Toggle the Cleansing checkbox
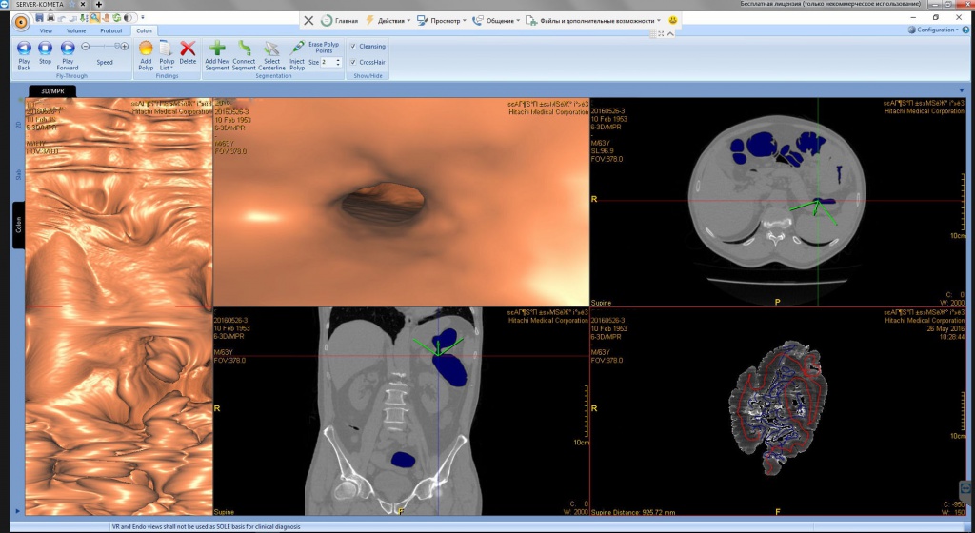 point(353,46)
